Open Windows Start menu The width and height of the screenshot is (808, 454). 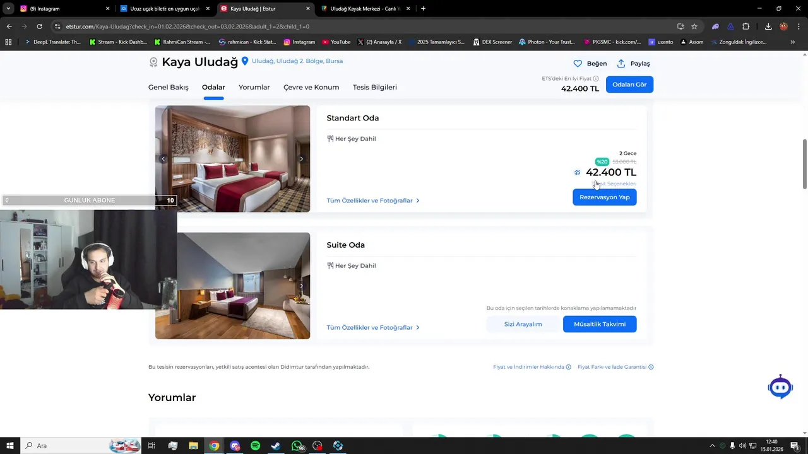coord(10,446)
